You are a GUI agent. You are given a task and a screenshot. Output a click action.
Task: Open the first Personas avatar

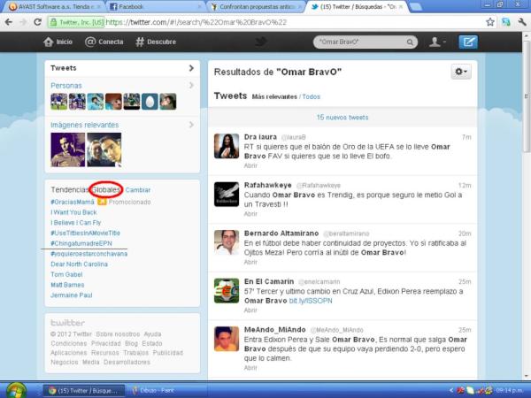[59, 102]
